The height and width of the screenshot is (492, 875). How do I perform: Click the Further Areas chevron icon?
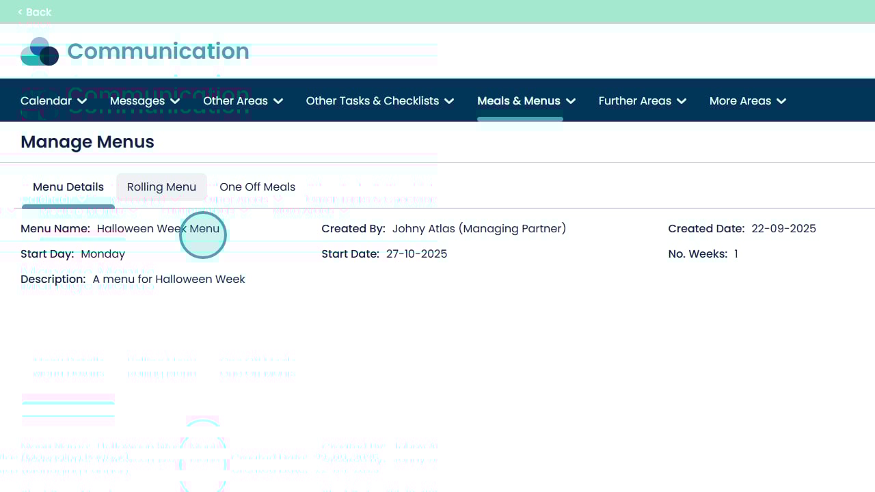tap(682, 101)
